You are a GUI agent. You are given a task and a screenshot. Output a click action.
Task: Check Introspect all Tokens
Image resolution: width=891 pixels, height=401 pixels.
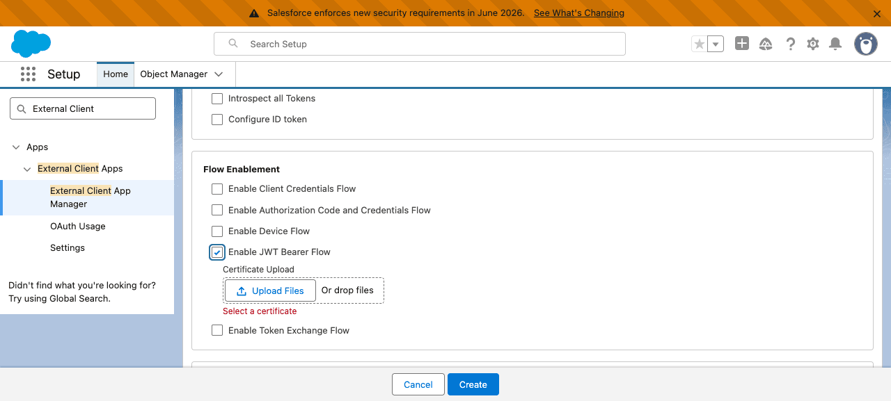(217, 99)
